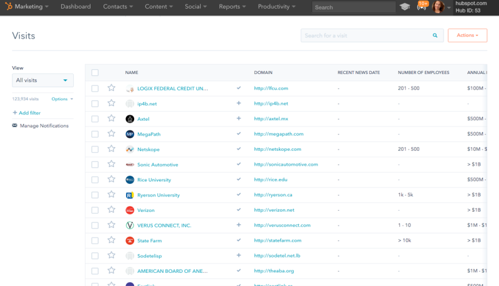Open the Marketing product dropdown
This screenshot has width=499, height=286.
pos(31,6)
